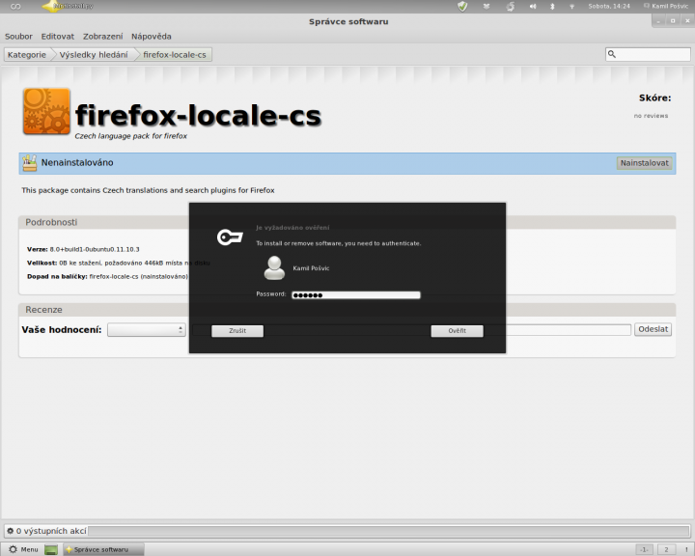The height and width of the screenshot is (556, 695).
Task: Go back to Výsledky hledání breadcrumb
Action: pyautogui.click(x=94, y=54)
